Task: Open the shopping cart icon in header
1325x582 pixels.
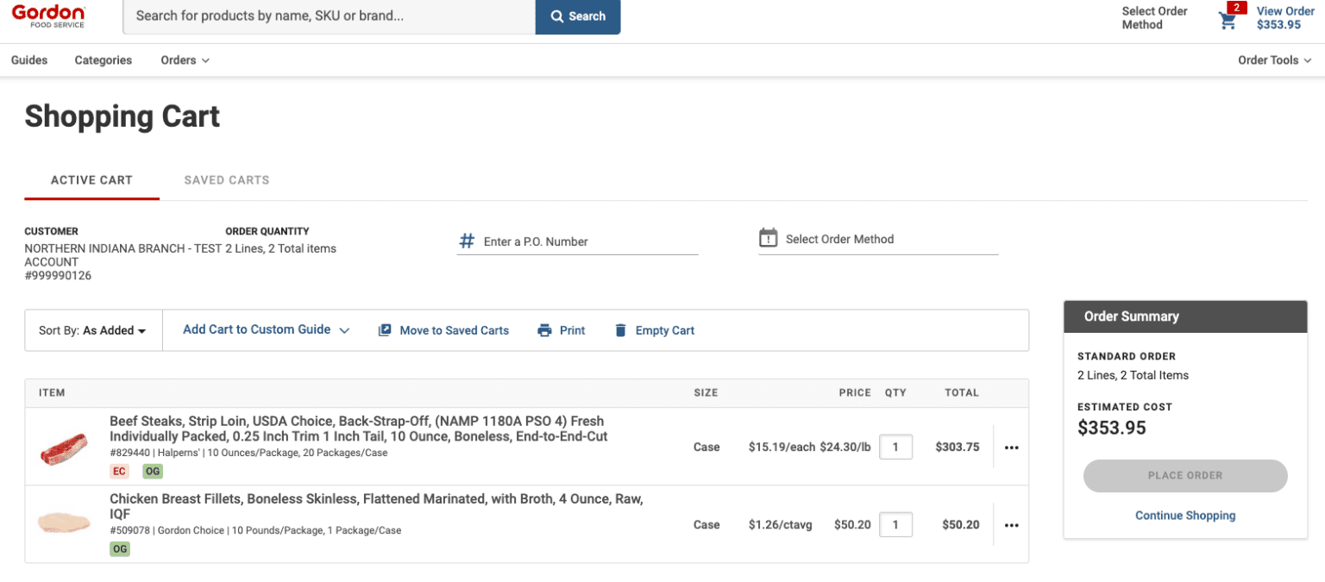Action: (x=1227, y=21)
